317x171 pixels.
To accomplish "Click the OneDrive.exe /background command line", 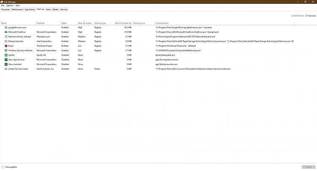I will 187,32.
